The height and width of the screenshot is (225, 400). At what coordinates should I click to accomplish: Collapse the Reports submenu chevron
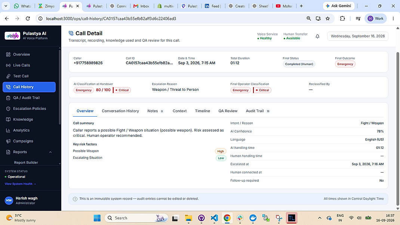(x=50, y=152)
